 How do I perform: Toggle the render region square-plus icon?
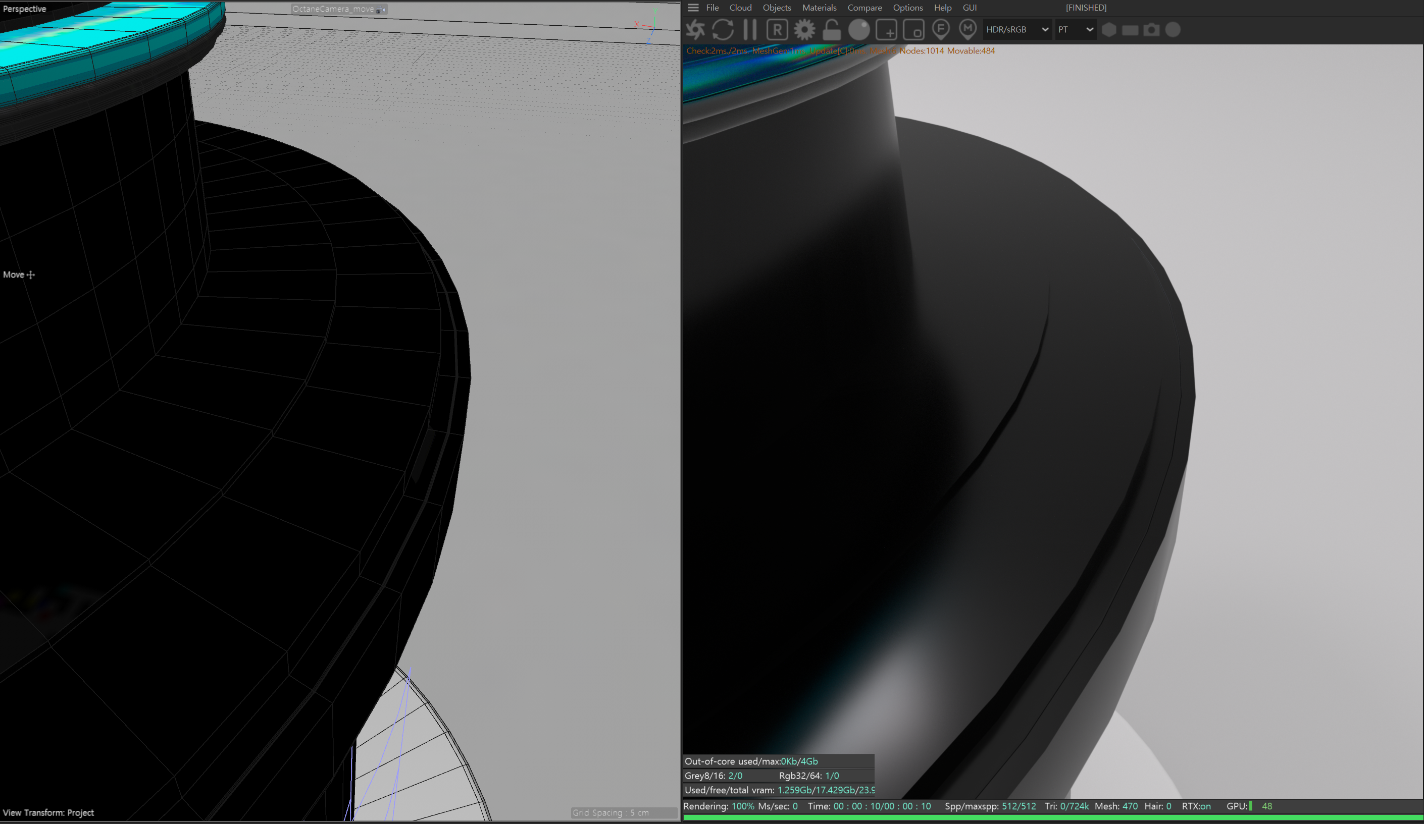pyautogui.click(x=886, y=29)
